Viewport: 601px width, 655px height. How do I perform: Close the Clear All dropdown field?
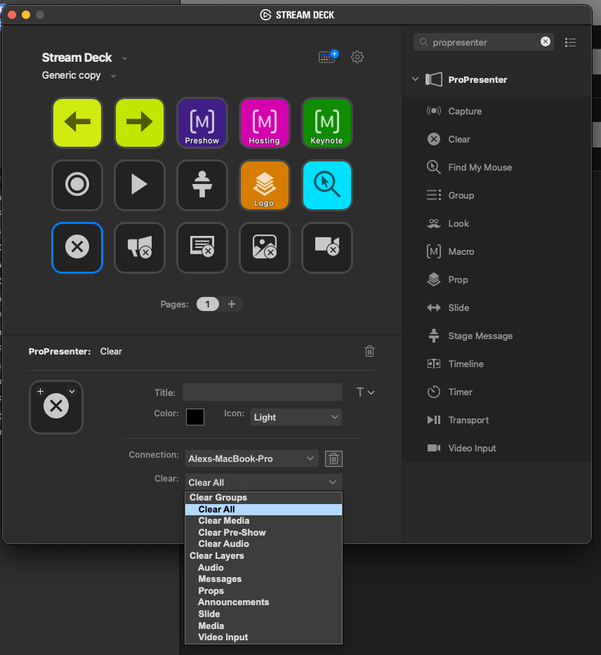263,482
